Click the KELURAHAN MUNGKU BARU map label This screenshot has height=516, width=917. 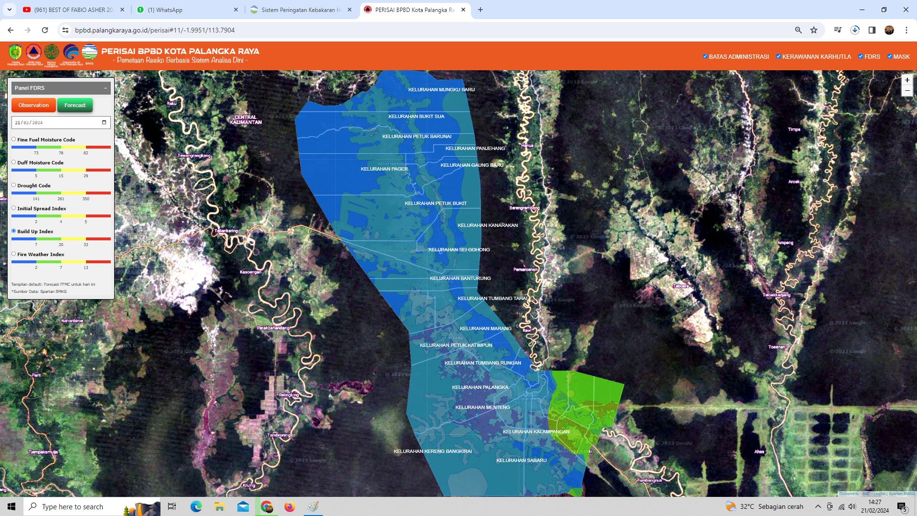(x=441, y=90)
